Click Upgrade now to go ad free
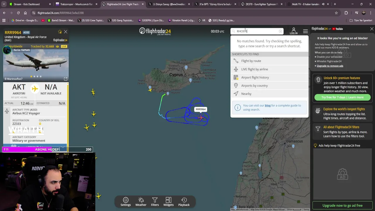The height and width of the screenshot is (211, 375). pos(342,205)
